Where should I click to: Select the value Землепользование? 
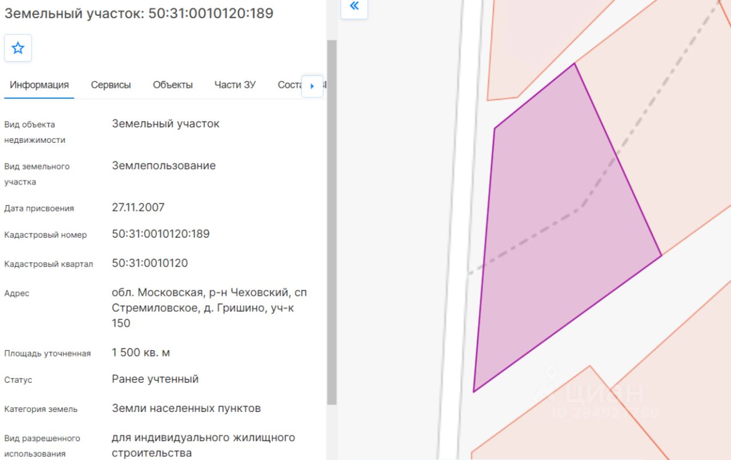(x=164, y=166)
